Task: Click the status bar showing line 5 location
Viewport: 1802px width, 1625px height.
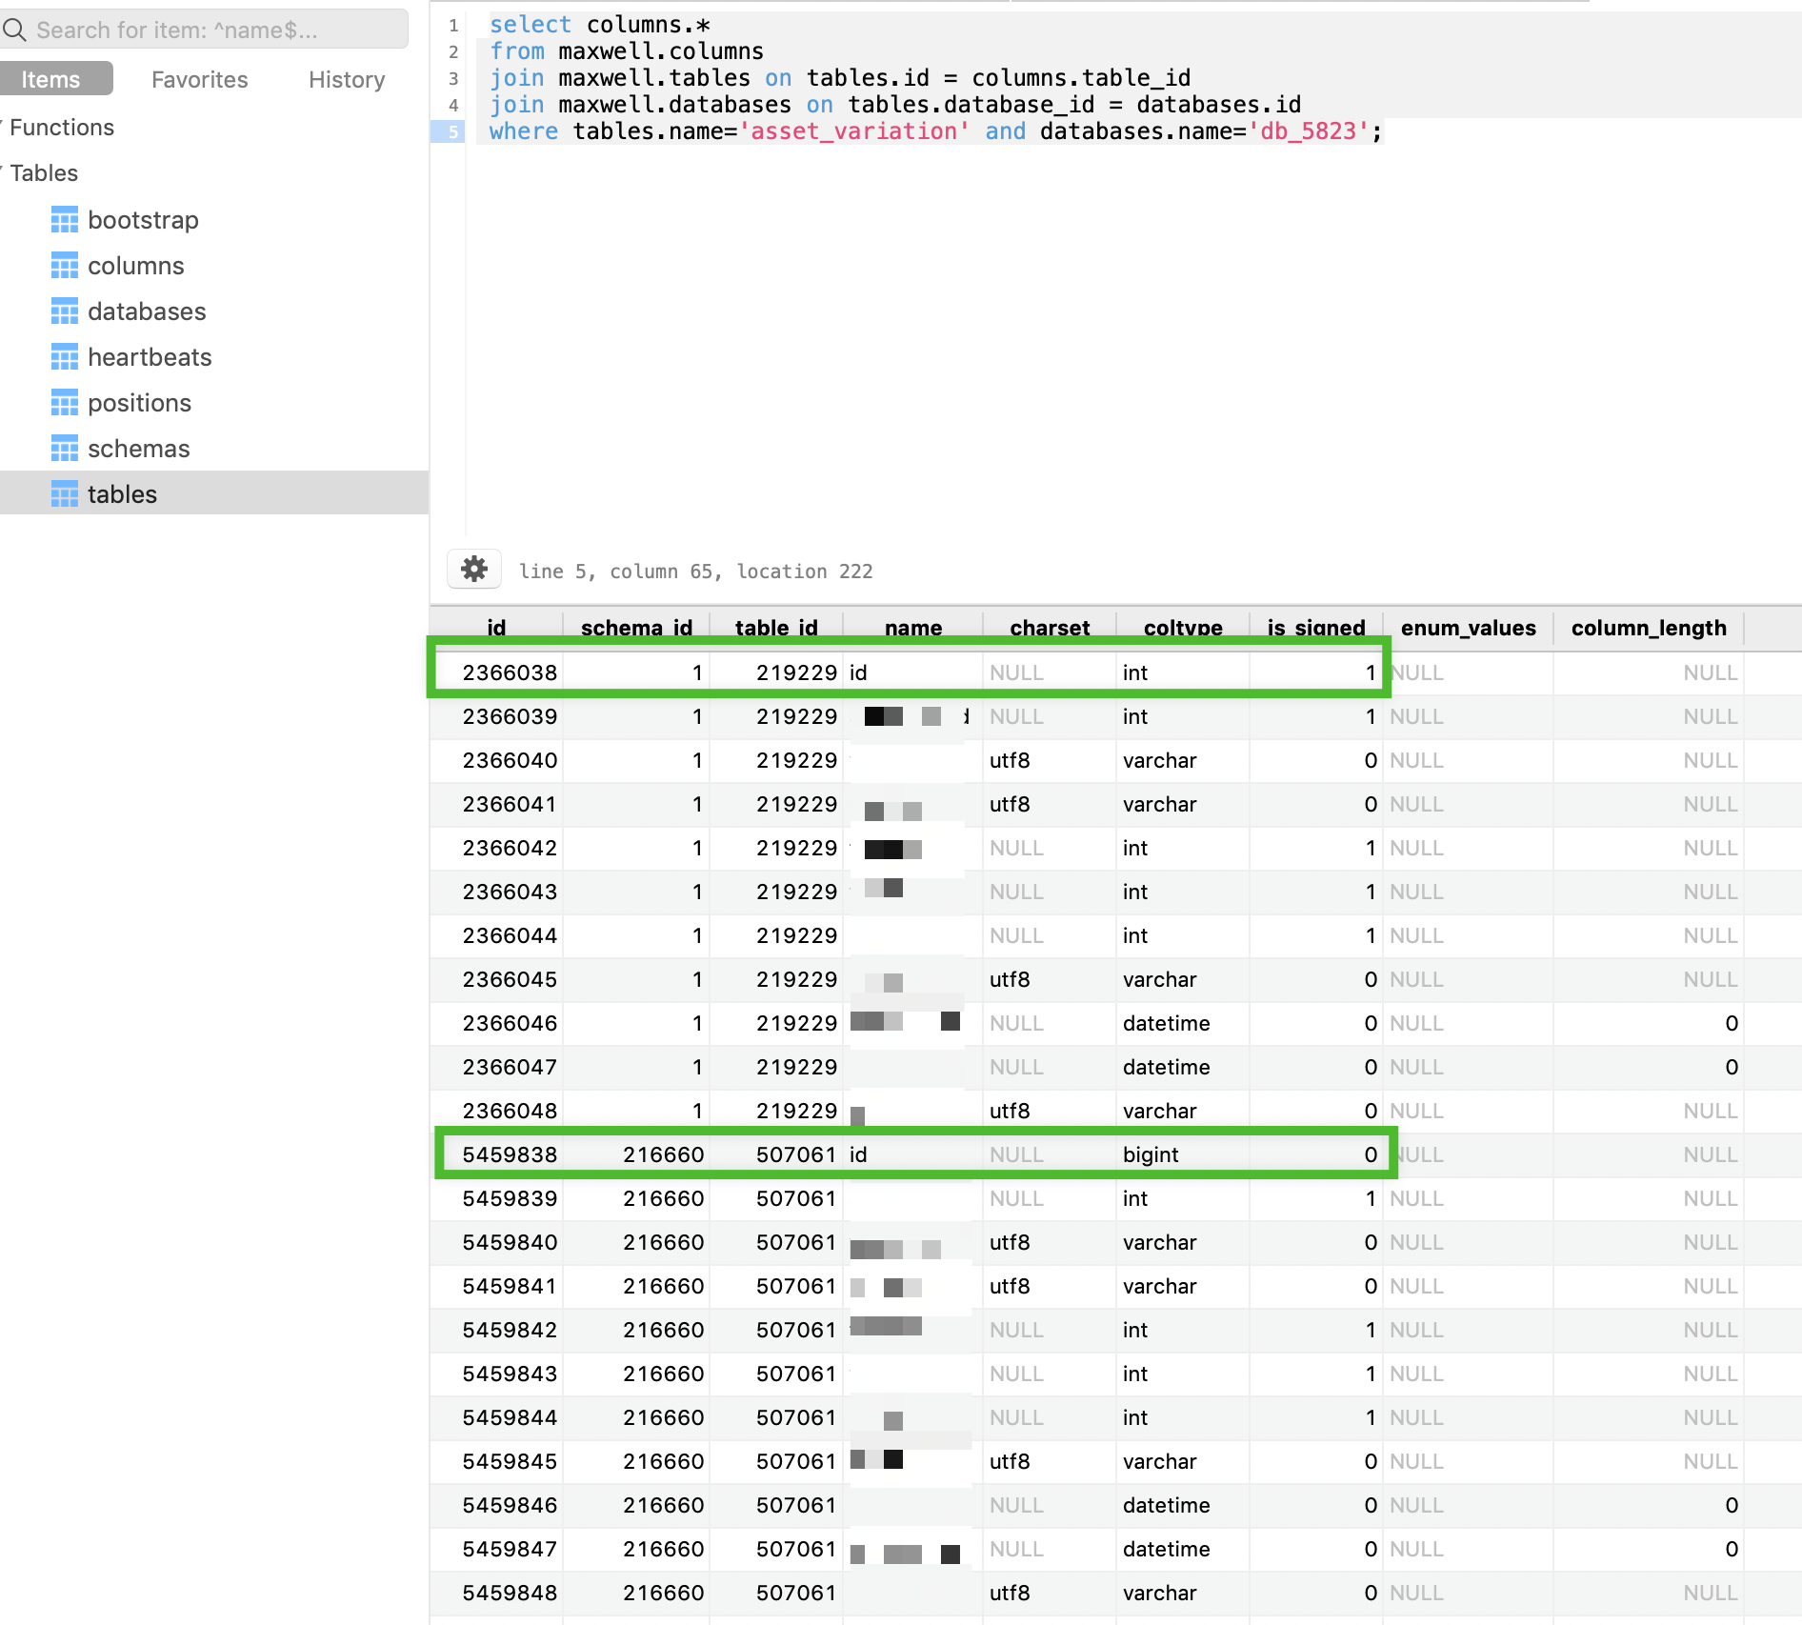Action: click(694, 571)
